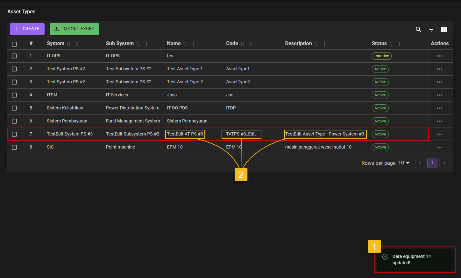Screen dimensions: 461x278
Task: Click the next page arrow
Action: click(444, 163)
